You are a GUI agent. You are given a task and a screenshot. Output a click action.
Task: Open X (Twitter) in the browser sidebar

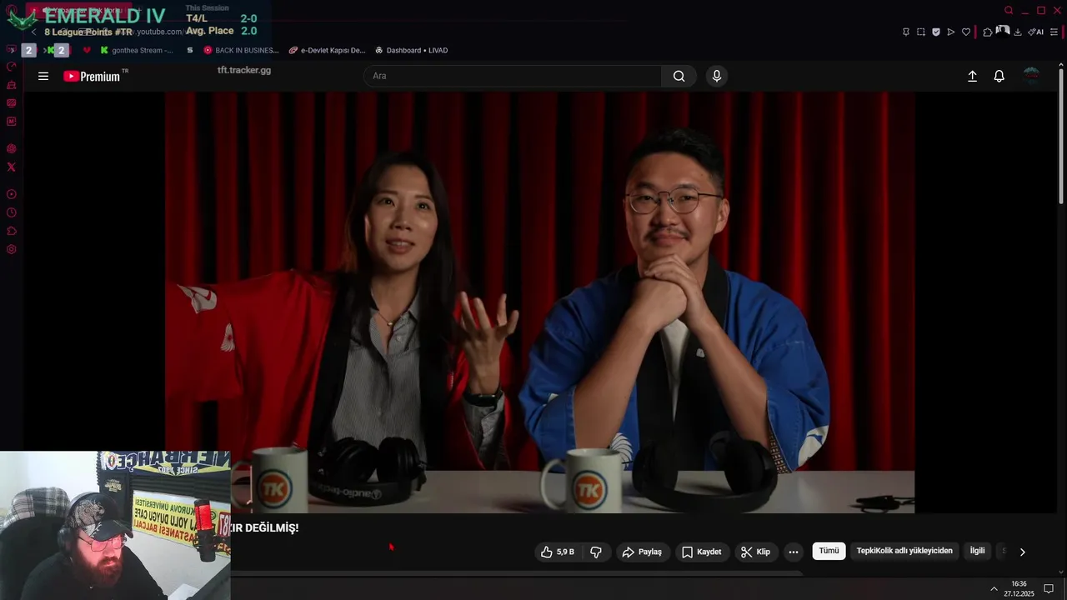click(x=12, y=167)
